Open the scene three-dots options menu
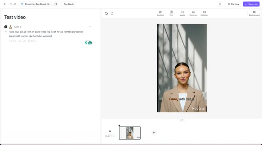 [x=90, y=27]
